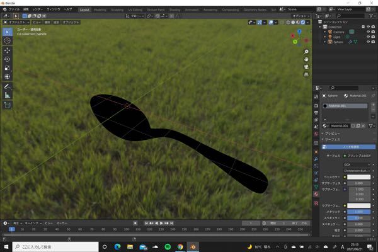Jump to the timeline start frame

[146, 223]
